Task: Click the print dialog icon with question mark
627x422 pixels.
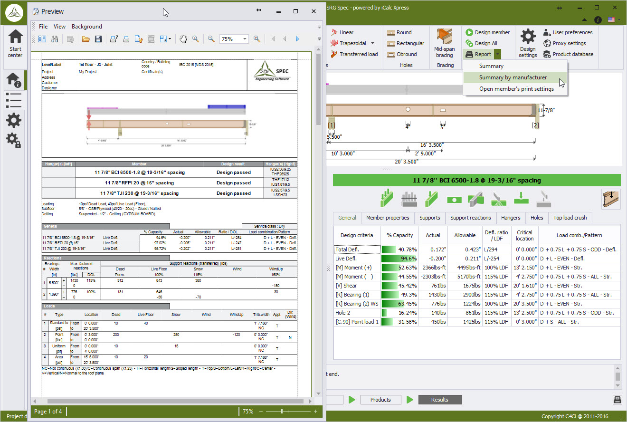Action: [114, 39]
